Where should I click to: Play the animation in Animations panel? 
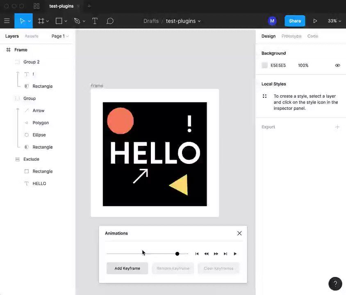pos(235,254)
